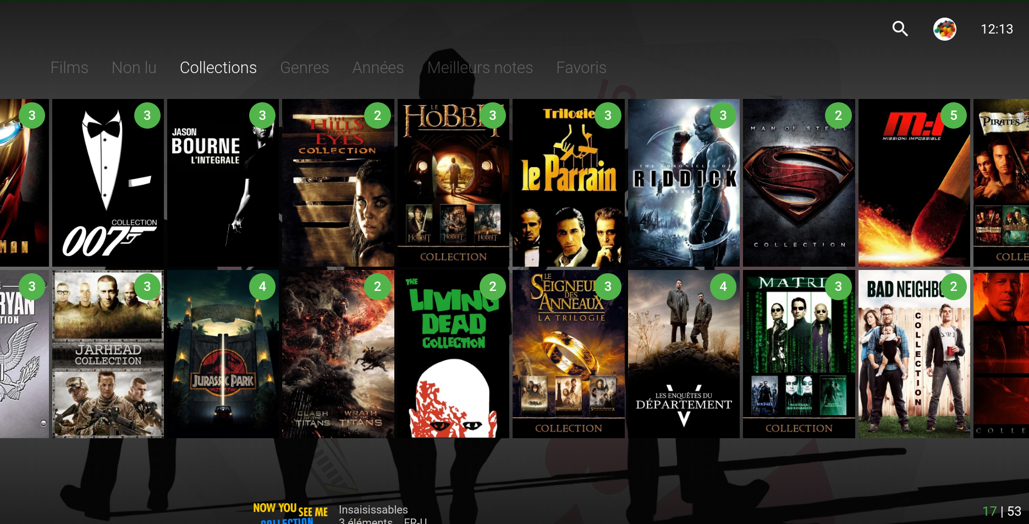Select the Non lu tab

(134, 68)
